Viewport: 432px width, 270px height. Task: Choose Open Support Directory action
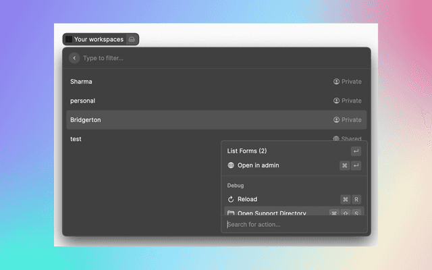(x=271, y=213)
